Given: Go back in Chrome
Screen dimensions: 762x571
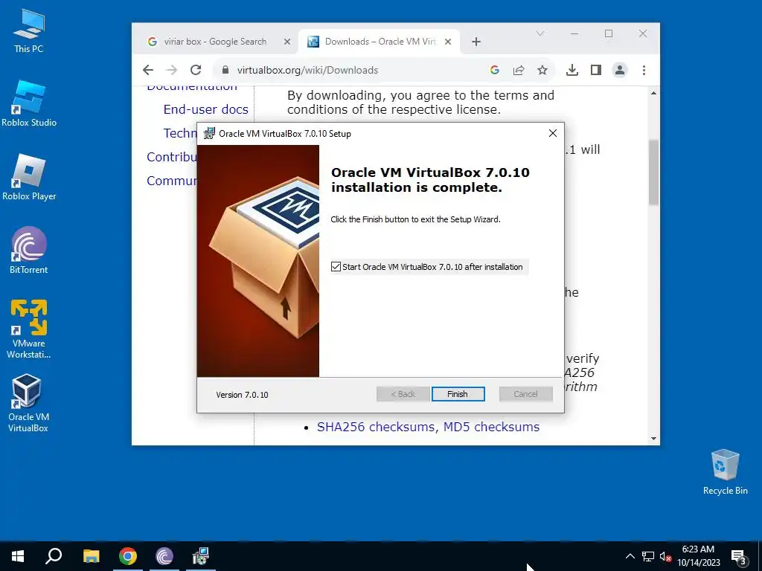Looking at the screenshot, I should (148, 70).
